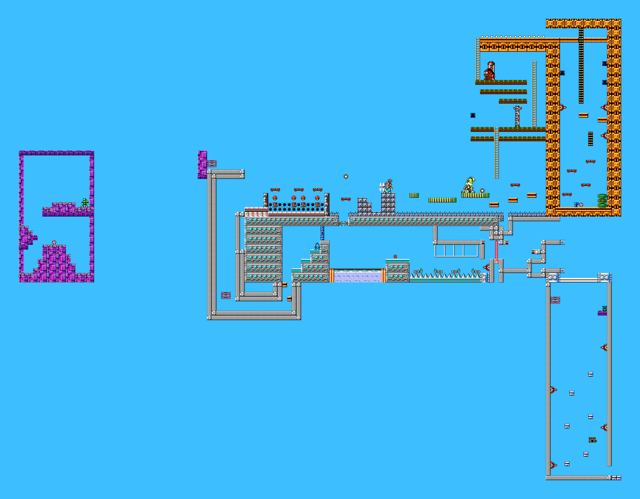Click the row of silver floor spikes
640x499 pixels.
[x=445, y=276]
